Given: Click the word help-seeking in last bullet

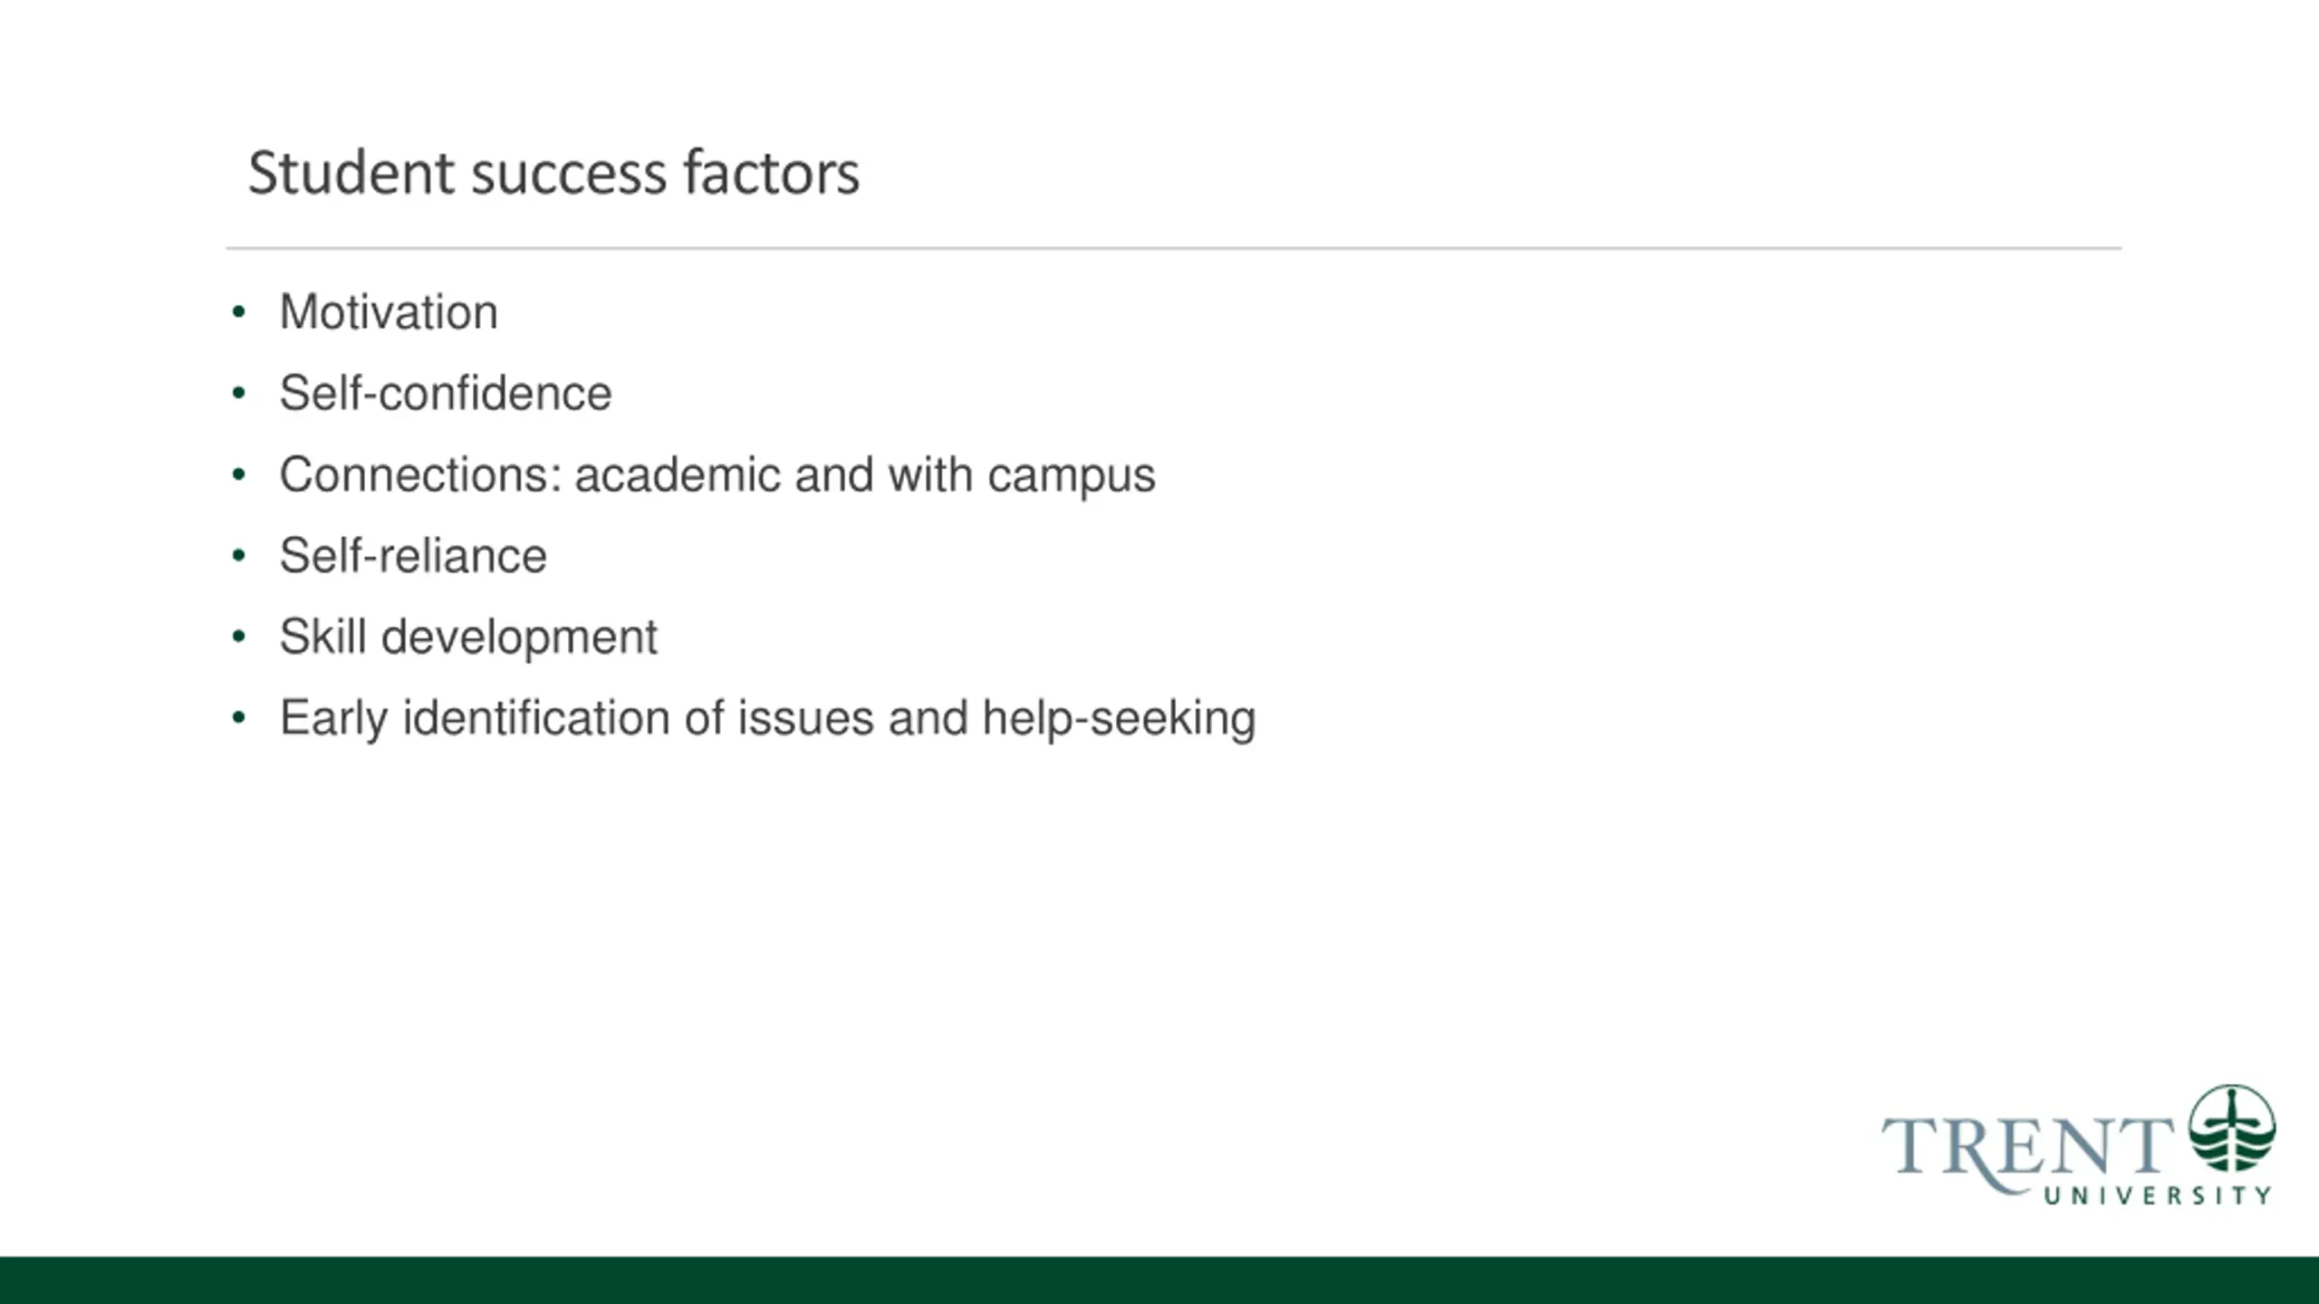Looking at the screenshot, I should pos(1119,721).
